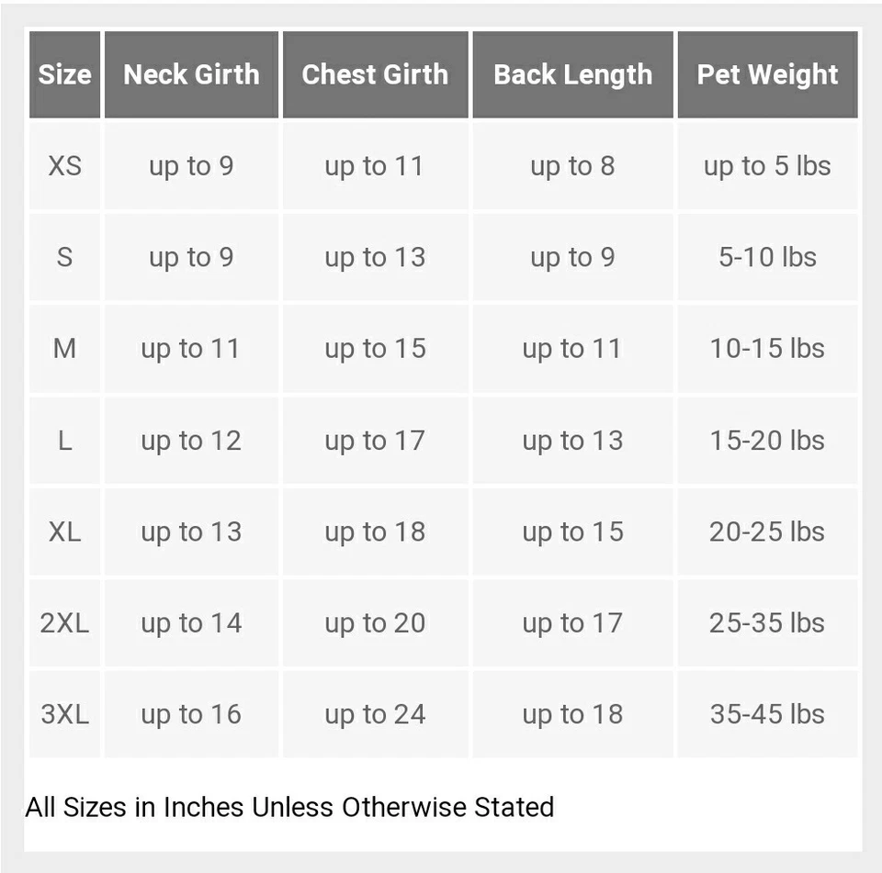Click the 'up to 16' neck girth cell
The height and width of the screenshot is (873, 882).
pyautogui.click(x=191, y=714)
